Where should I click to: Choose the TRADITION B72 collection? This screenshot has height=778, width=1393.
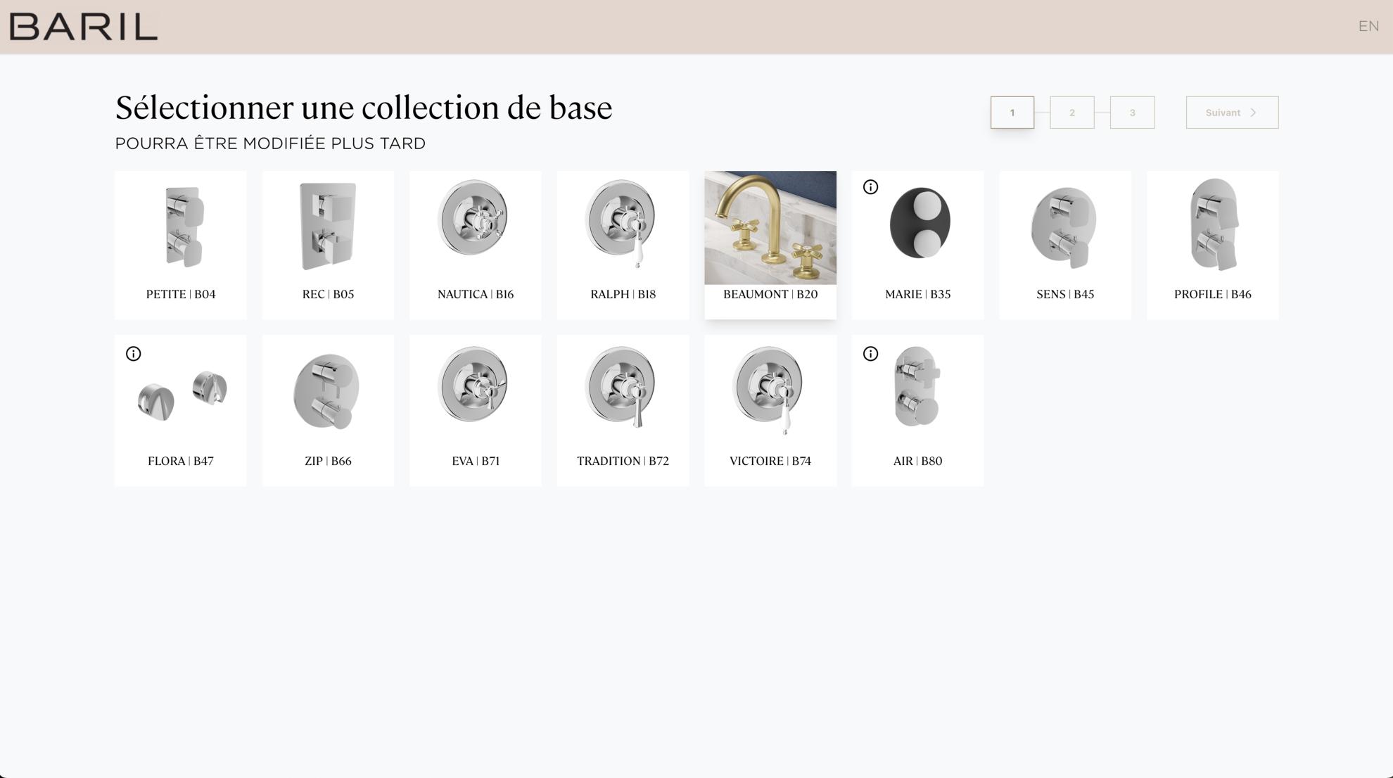tap(623, 410)
